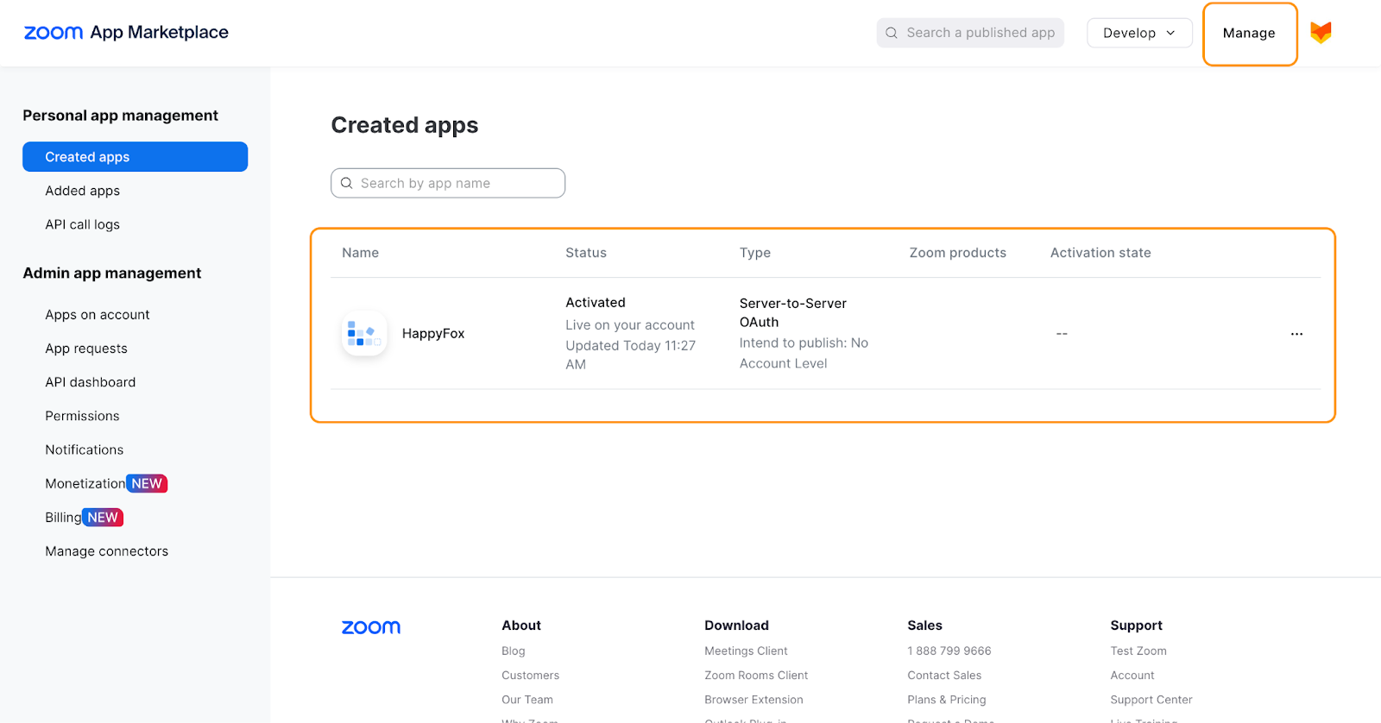Click the magnifier icon in published app search
The height and width of the screenshot is (723, 1381).
tap(892, 33)
